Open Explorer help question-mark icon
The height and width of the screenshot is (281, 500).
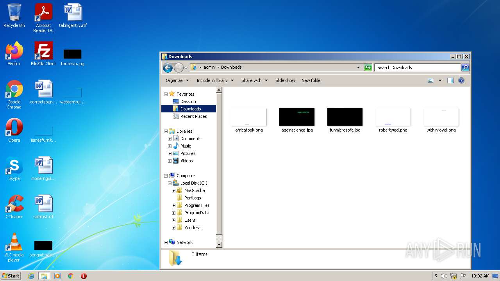pos(461,80)
